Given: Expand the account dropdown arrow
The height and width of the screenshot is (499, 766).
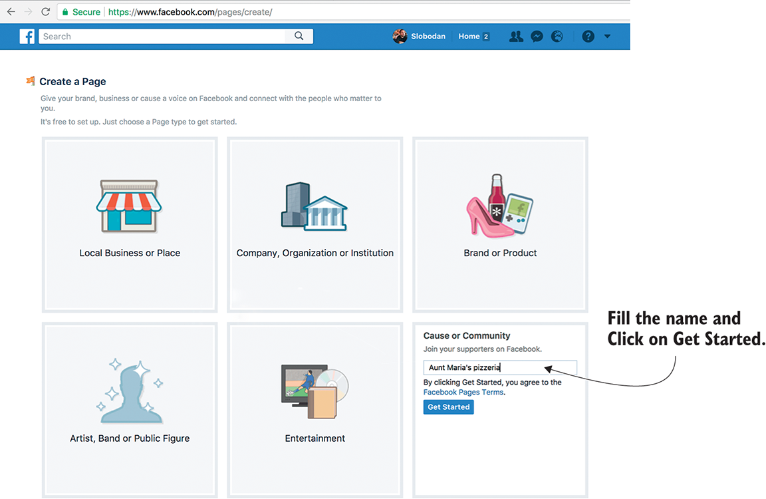Looking at the screenshot, I should [607, 37].
